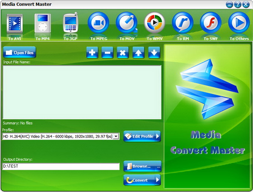The width and height of the screenshot is (253, 192).
Task: Click the blue arrows Media Convert Master logo
Action: coord(207,89)
